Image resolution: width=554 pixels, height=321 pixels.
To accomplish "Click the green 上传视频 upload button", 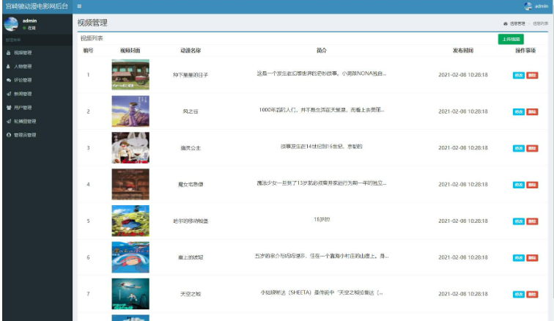I will [511, 40].
